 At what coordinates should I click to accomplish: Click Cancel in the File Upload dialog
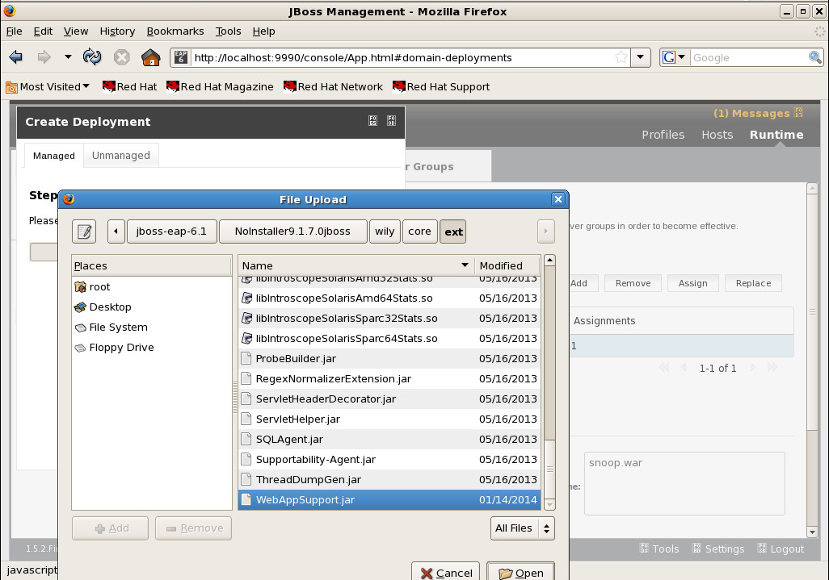click(446, 573)
